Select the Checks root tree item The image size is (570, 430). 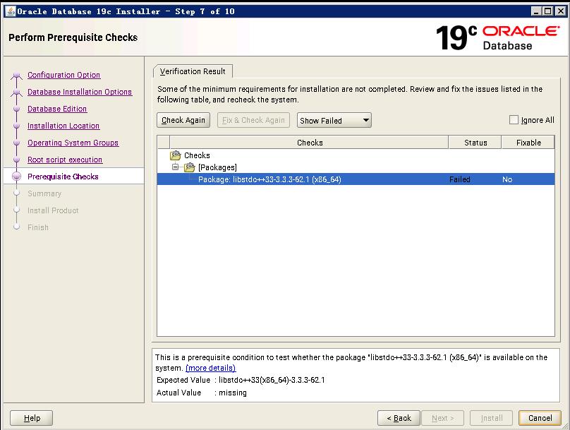(x=197, y=155)
